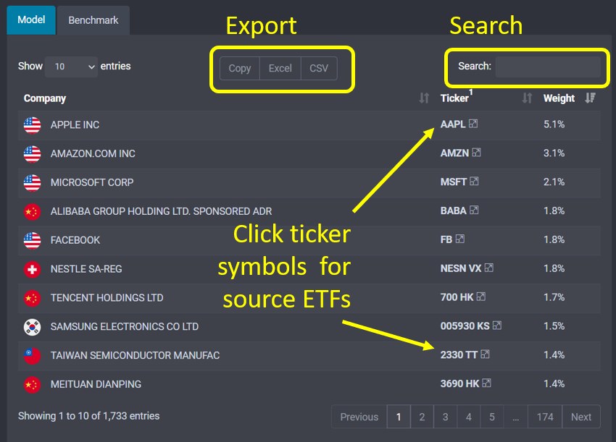
Task: Click the MSFT ticker symbol
Action: click(454, 182)
